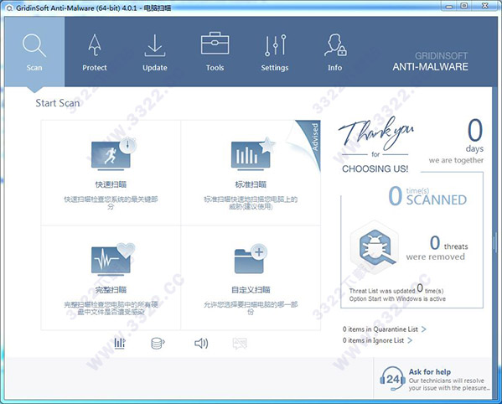This screenshot has width=502, height=404.
Task: Start custom scan via folder plus icon
Action: click(251, 259)
